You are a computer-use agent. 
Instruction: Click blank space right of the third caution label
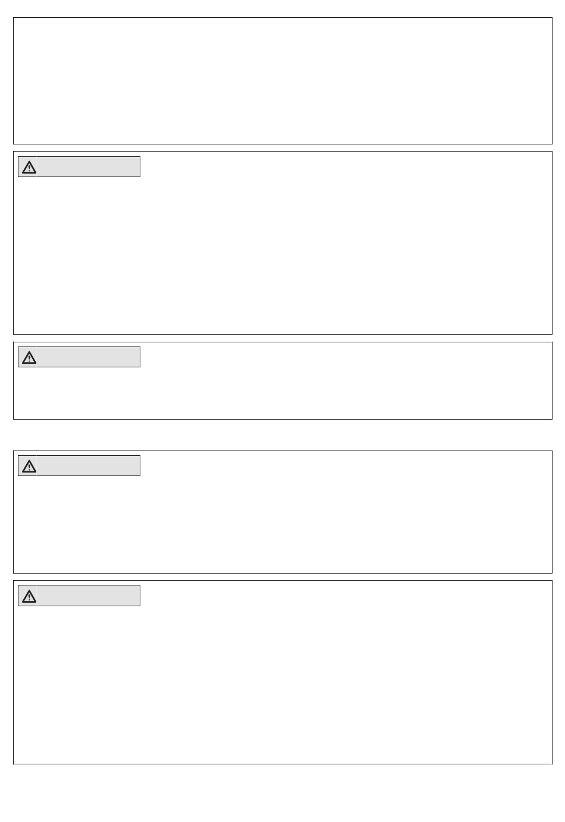345,466
